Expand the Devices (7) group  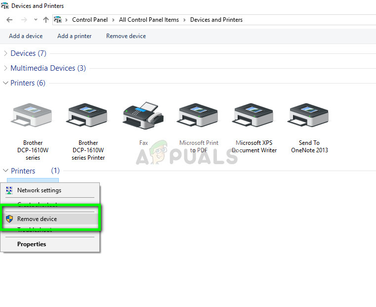[x=5, y=53]
